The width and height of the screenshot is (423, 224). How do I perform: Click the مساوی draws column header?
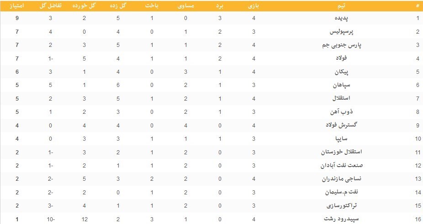point(185,6)
